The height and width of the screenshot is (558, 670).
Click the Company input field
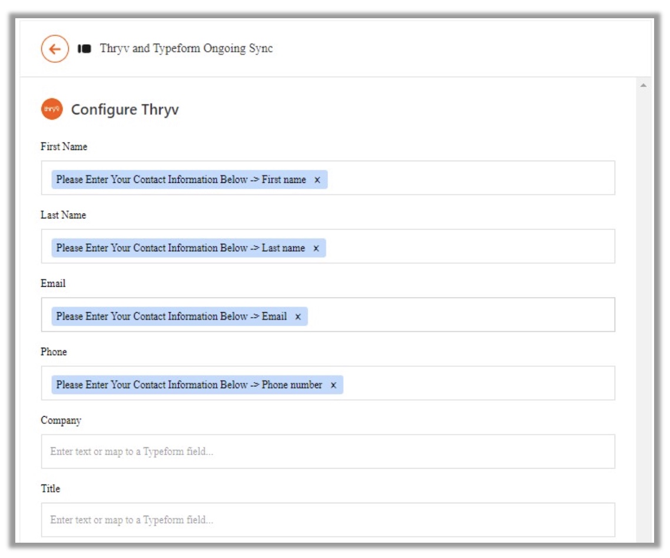pos(328,451)
